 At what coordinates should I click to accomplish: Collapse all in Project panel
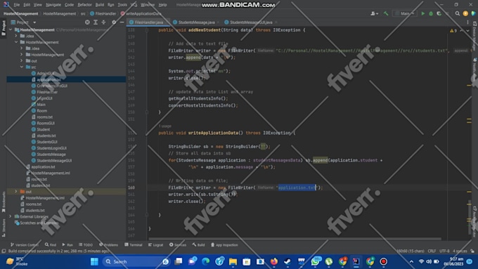[x=103, y=22]
